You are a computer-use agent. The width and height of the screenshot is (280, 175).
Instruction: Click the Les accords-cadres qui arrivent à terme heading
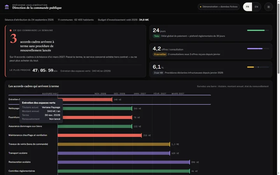point(33,86)
